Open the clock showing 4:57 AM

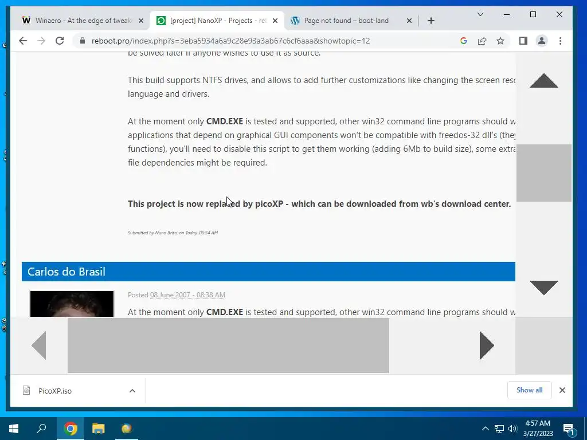coord(538,429)
